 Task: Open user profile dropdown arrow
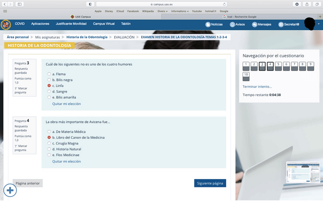(x=319, y=24)
